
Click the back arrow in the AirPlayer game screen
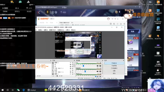click(x=38, y=13)
